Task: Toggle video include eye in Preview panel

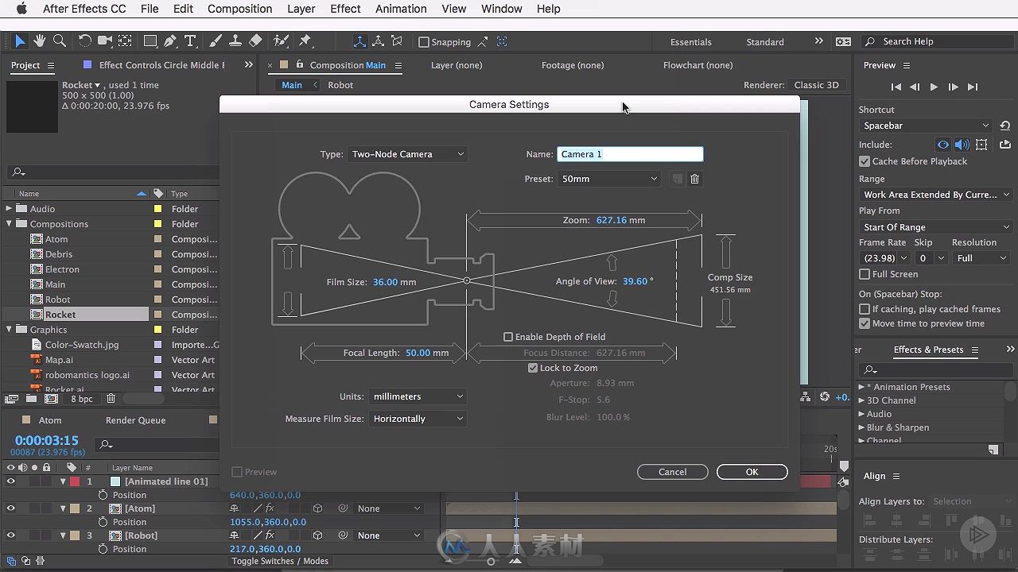Action: 943,145
